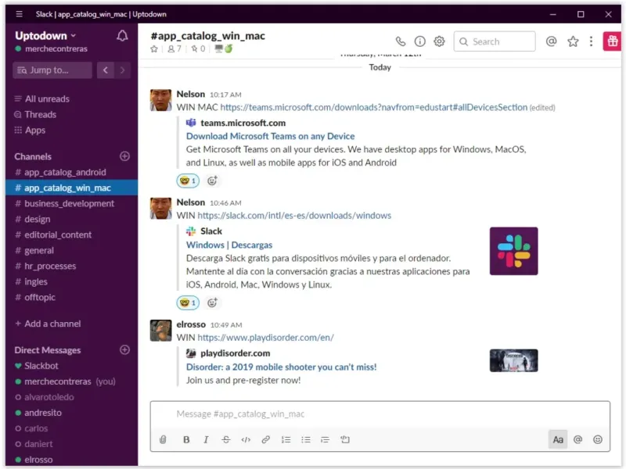Open Slackbot direct message
Screen dimensions: 626x469
tap(41, 366)
